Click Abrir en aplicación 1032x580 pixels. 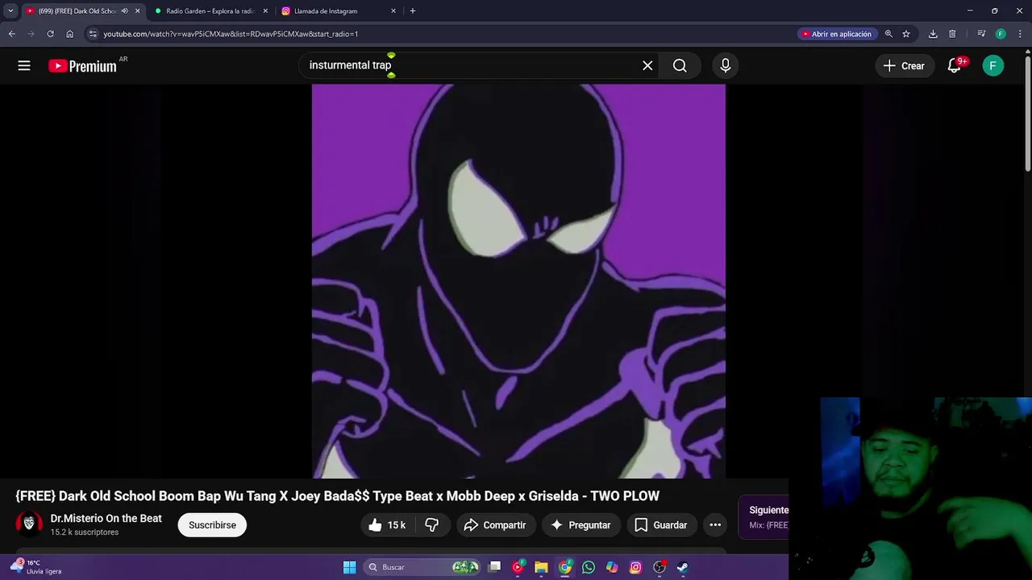click(836, 34)
